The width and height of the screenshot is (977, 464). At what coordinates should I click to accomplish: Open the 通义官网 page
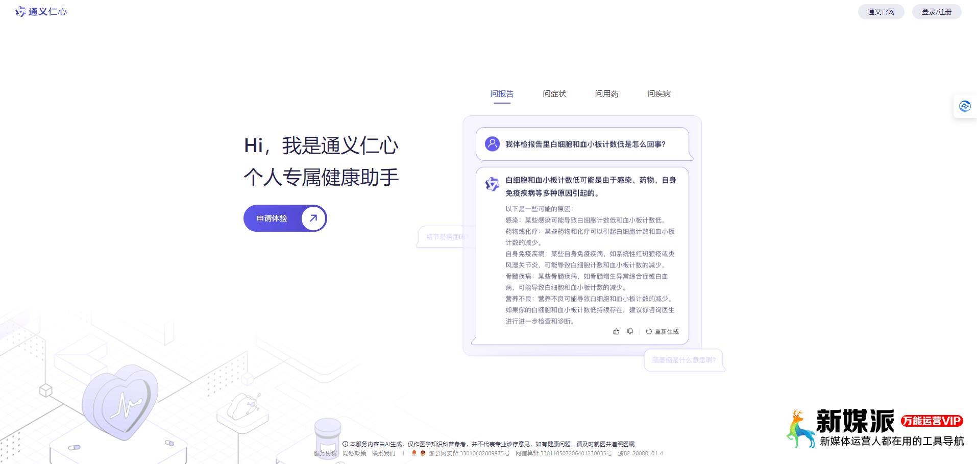click(881, 11)
